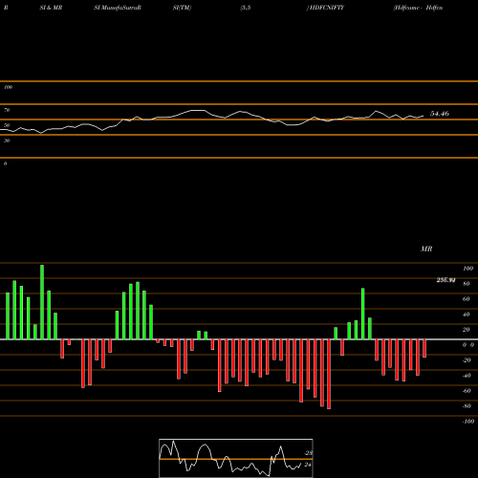Click the '80' label on MR axis
Viewport: 478px width, 478px height.
point(467,284)
